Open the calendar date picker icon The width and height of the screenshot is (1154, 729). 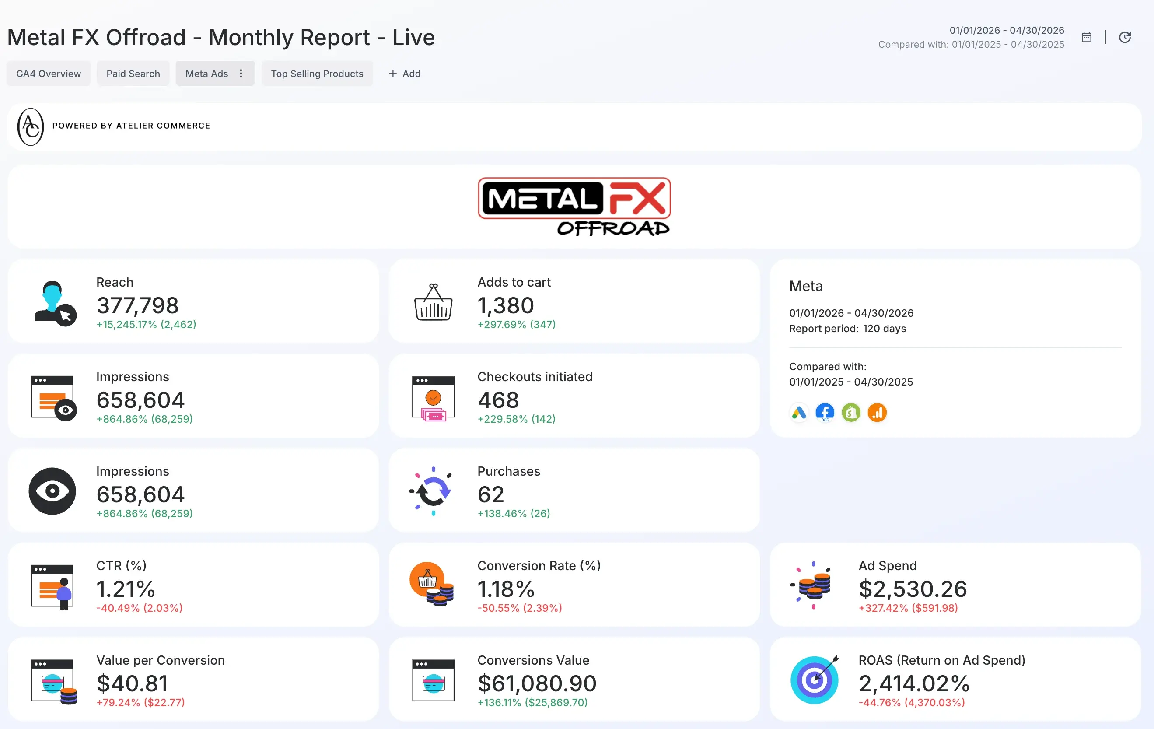point(1087,37)
